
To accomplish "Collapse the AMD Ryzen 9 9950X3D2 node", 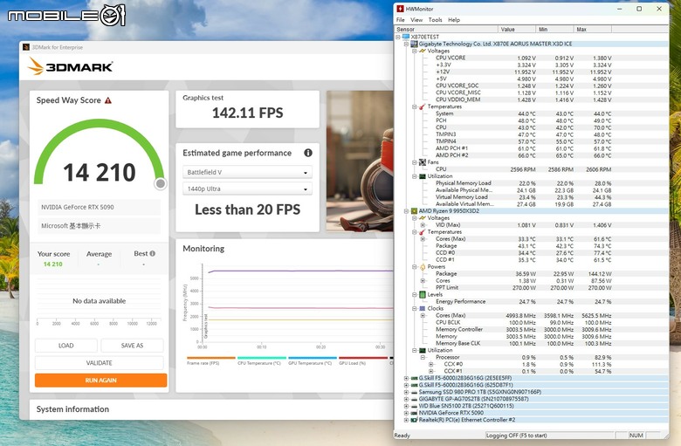I will click(406, 211).
